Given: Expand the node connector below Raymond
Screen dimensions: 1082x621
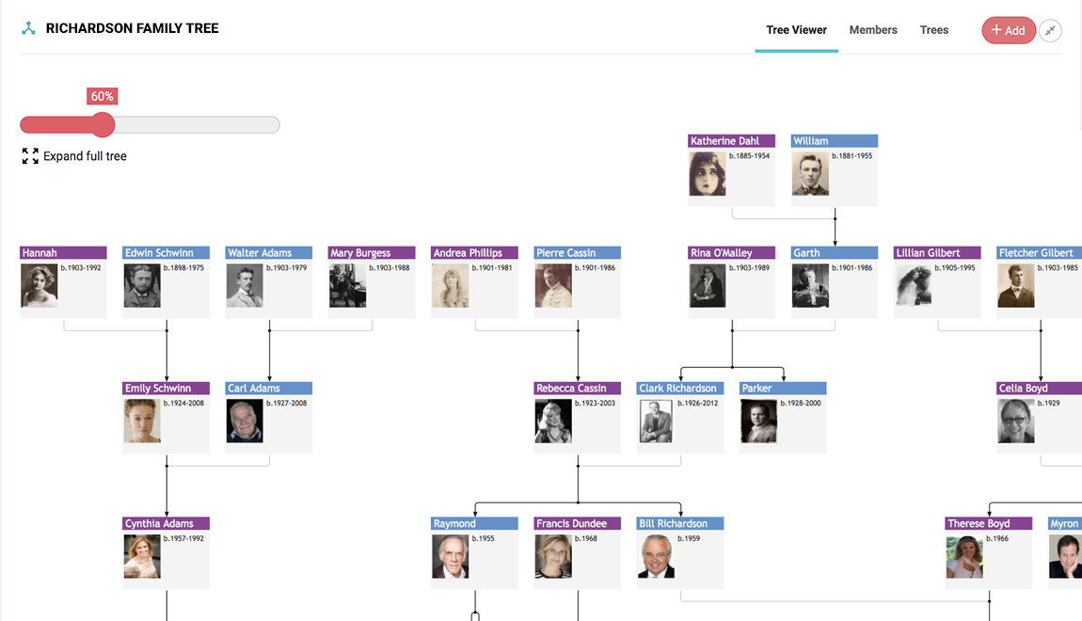Looking at the screenshot, I should tap(475, 615).
